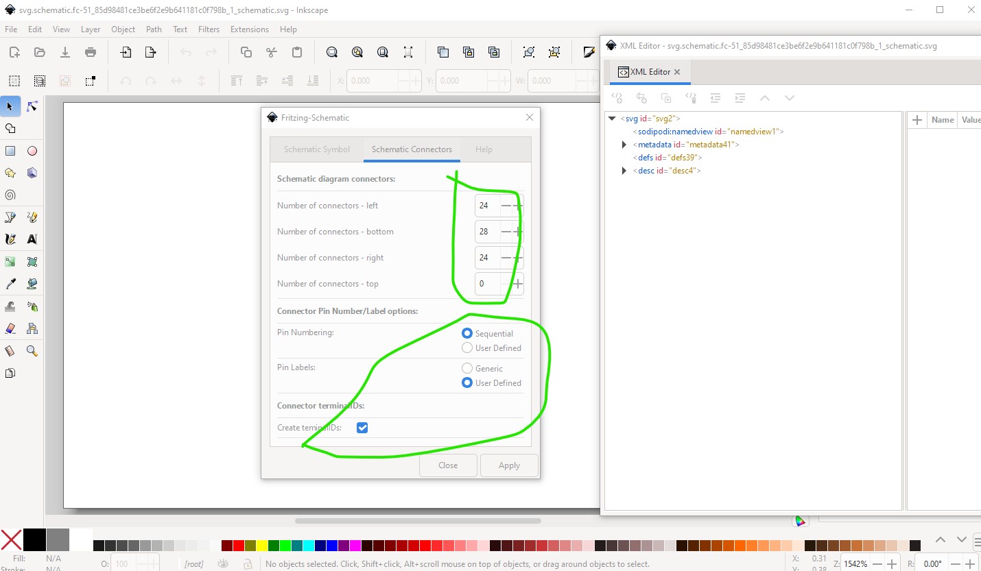
Task: Select the Rectangle tool
Action: click(x=10, y=151)
